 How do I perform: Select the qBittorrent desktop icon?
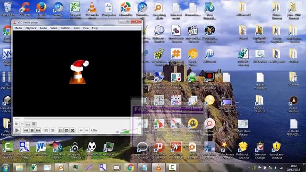point(209,56)
